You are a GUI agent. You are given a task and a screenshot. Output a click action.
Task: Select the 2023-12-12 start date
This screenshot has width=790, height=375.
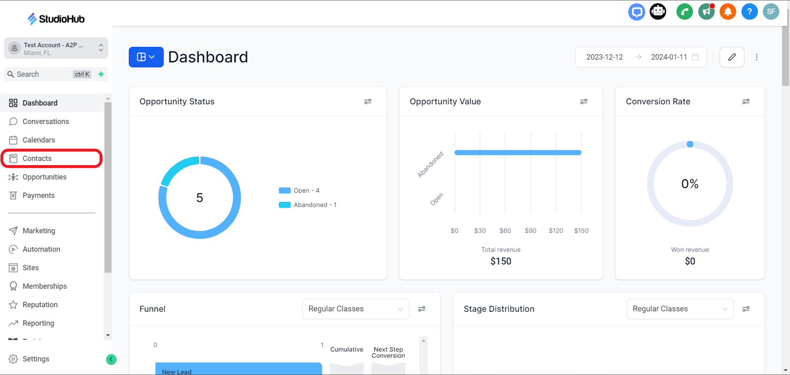(604, 57)
